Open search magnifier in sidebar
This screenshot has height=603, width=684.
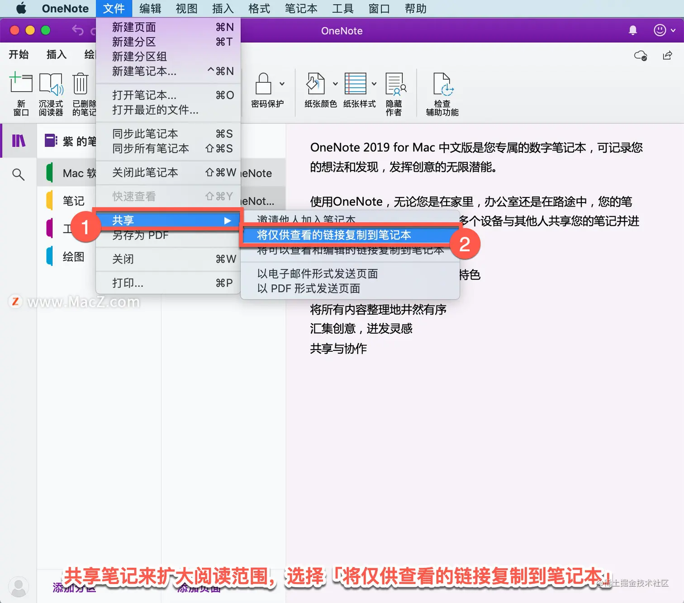pyautogui.click(x=18, y=174)
